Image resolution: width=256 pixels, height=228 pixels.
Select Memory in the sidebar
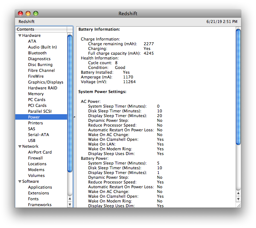[x=36, y=94]
